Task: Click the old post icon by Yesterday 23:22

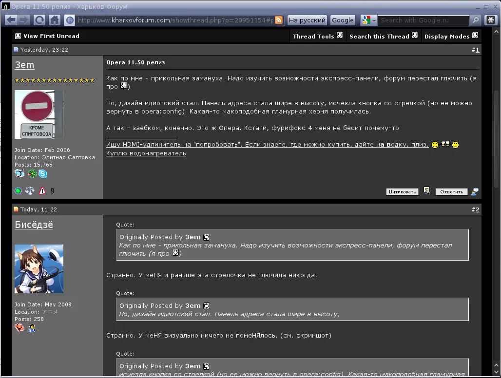Action: click(16, 50)
